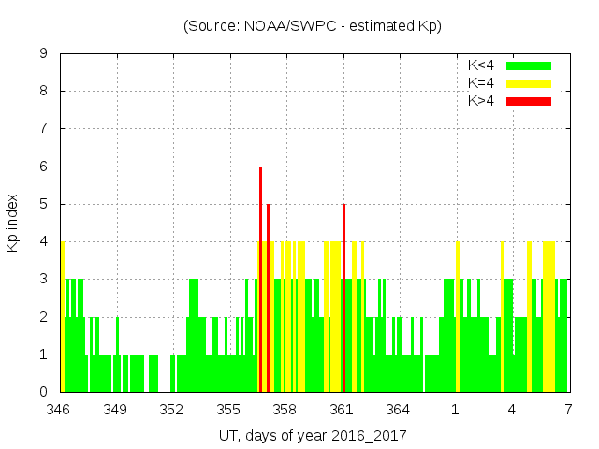599x449 pixels.
Task: Click the green K<4 legend swatch
Action: pos(529,66)
